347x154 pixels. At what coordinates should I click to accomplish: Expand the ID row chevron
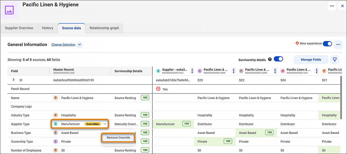pos(13,80)
